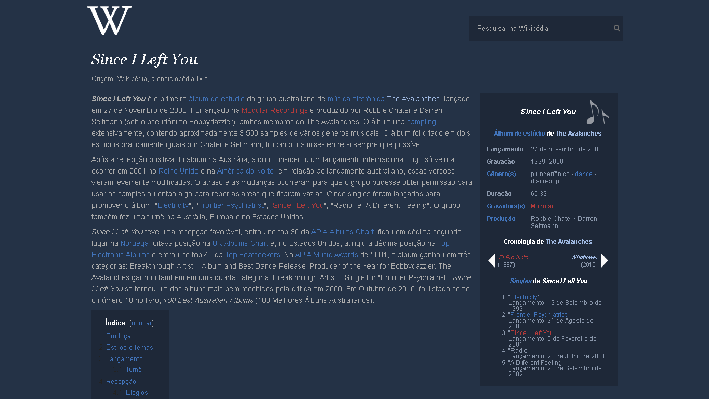Open The Avalanches link in first paragraph
The width and height of the screenshot is (709, 399).
tap(413, 99)
